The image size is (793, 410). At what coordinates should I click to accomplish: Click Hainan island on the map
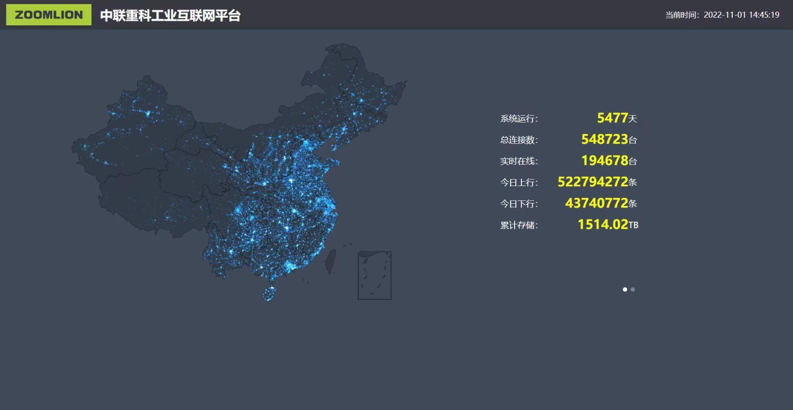[x=269, y=294]
